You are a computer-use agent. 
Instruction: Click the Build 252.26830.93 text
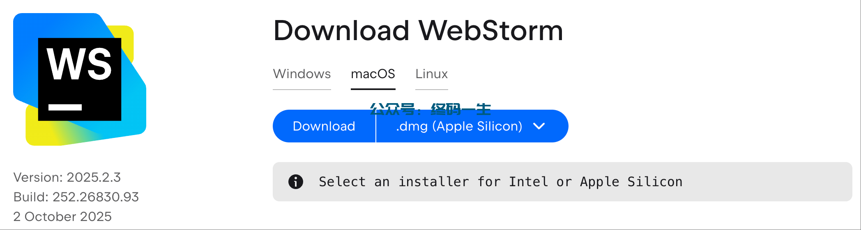point(76,197)
